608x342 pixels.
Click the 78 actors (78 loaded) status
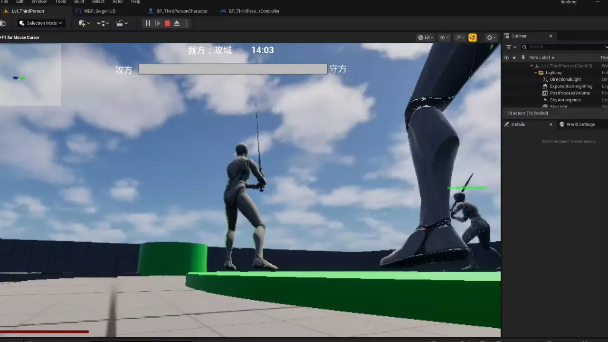coord(527,113)
